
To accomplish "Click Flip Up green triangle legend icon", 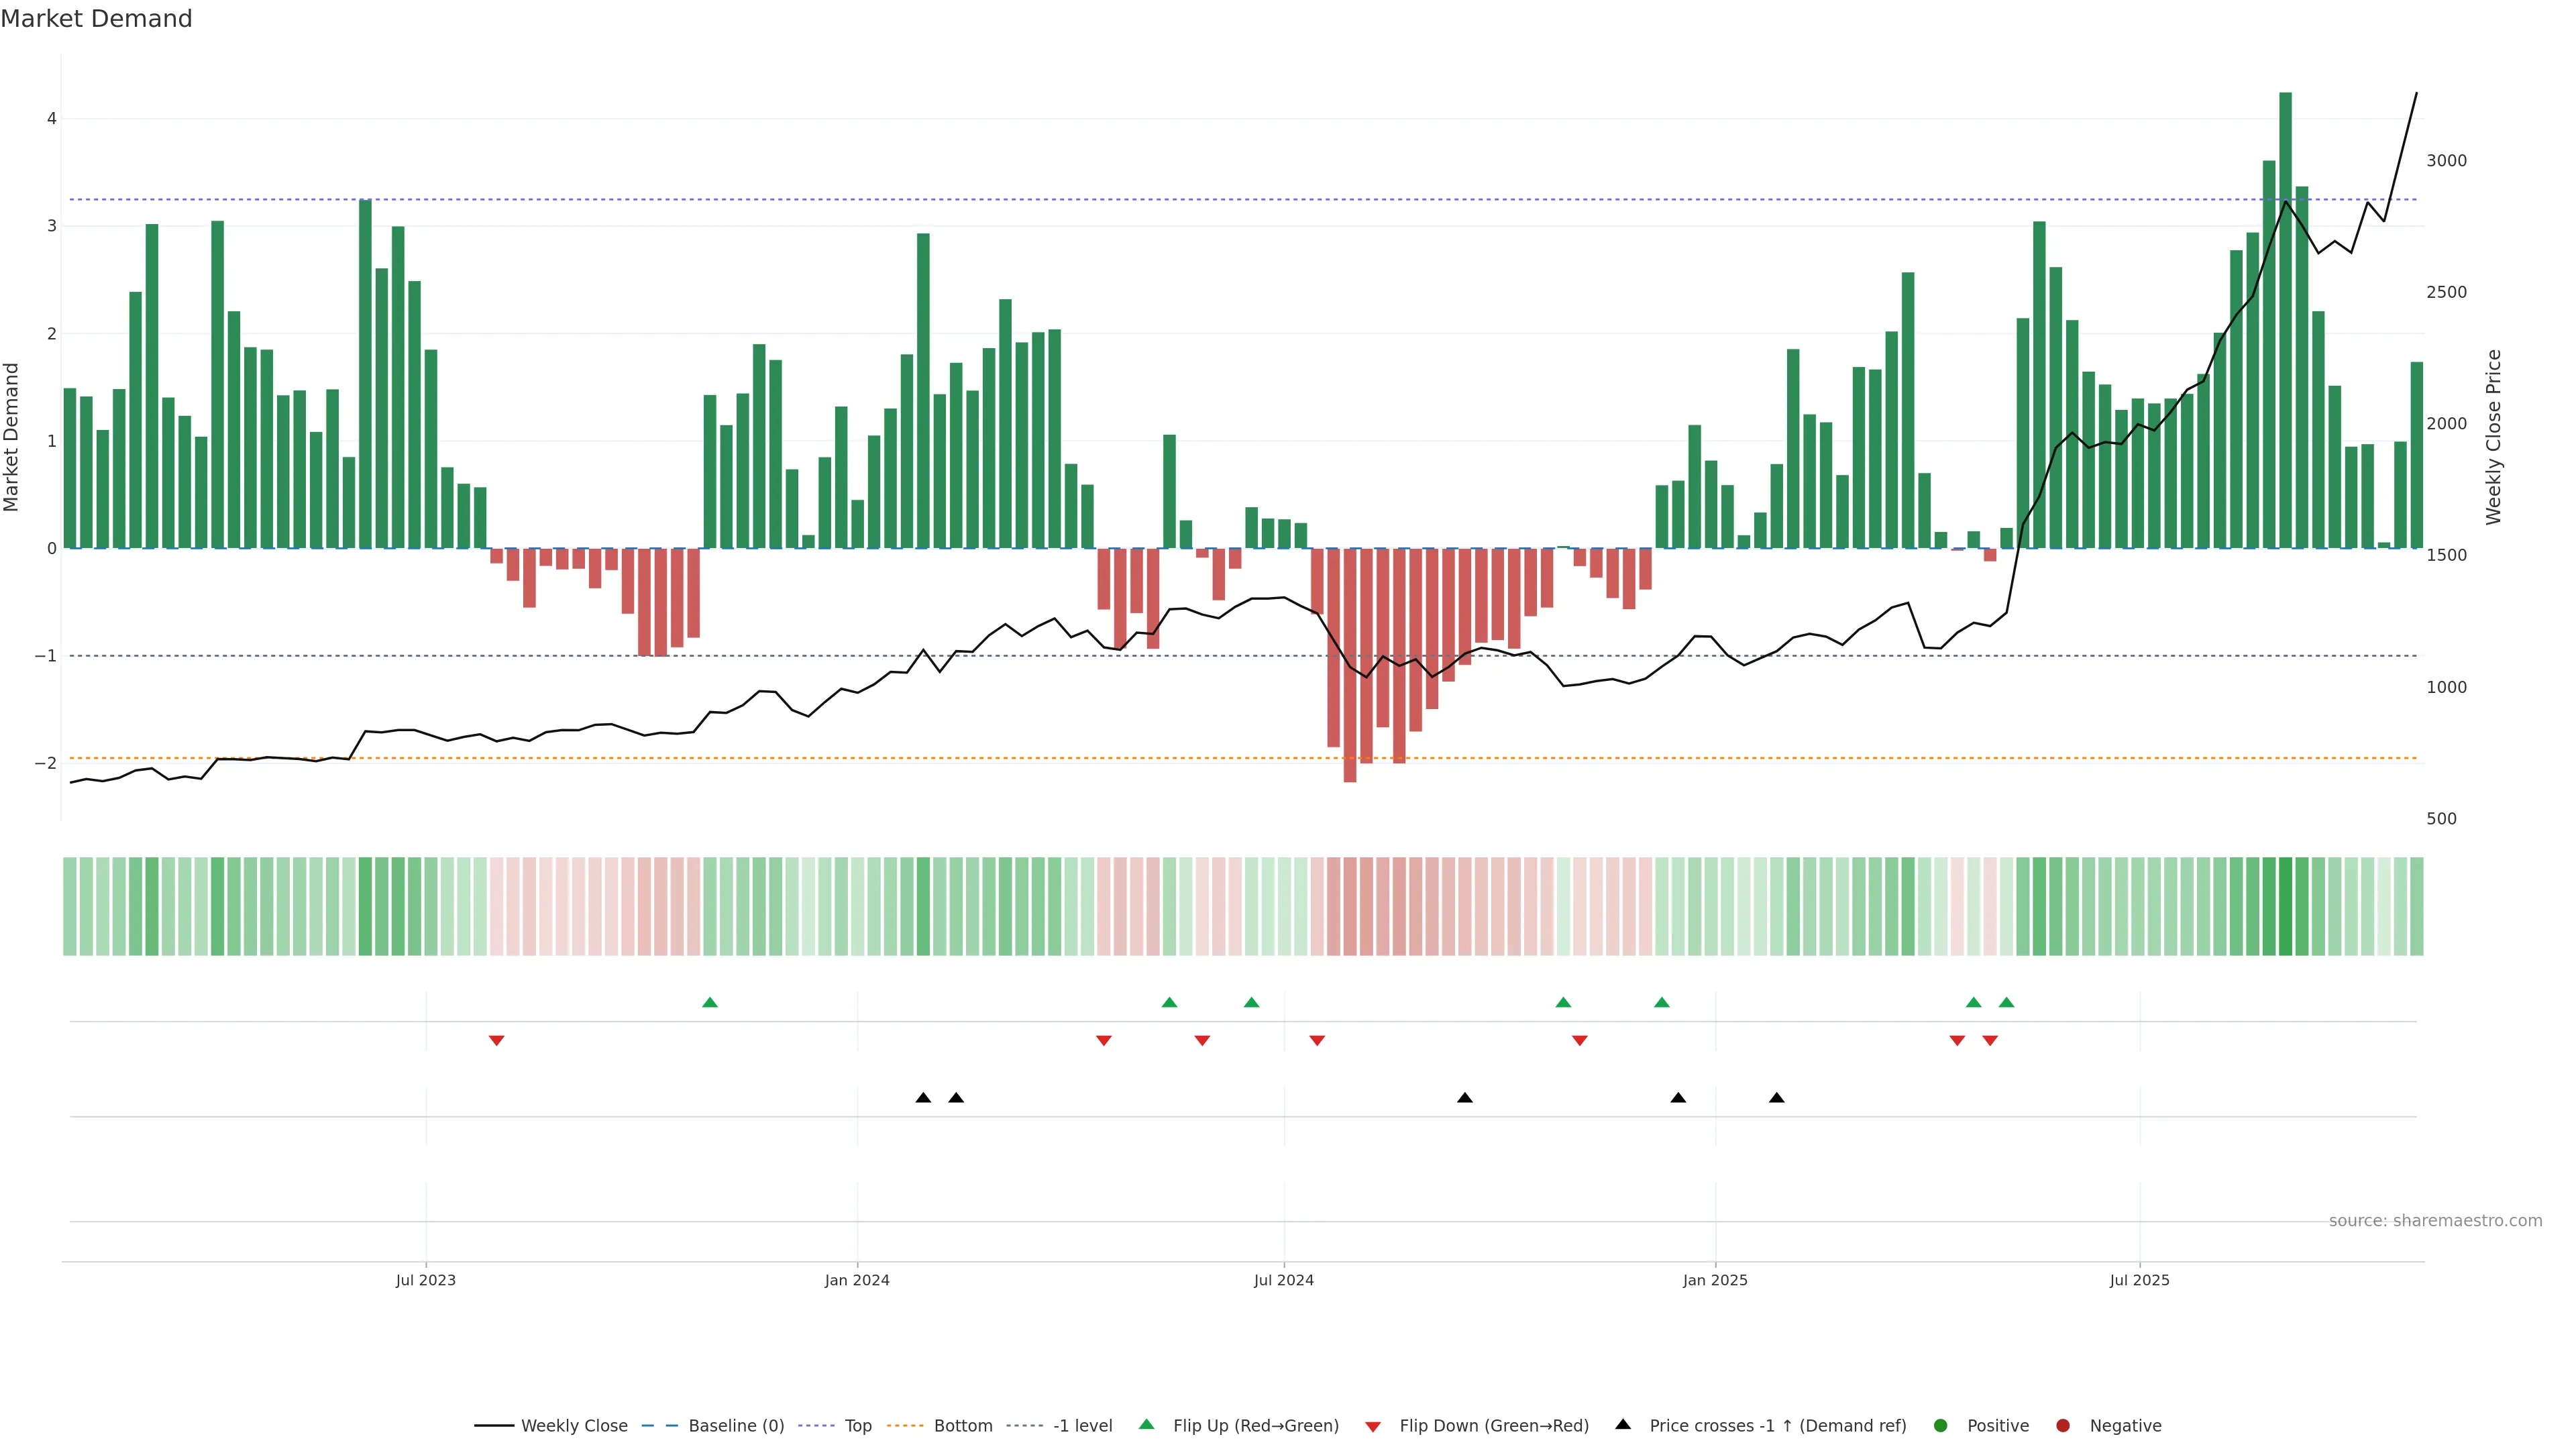I will point(1147,1425).
